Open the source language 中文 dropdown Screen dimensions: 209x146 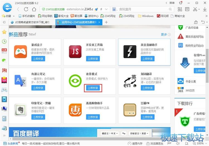[110, 133]
